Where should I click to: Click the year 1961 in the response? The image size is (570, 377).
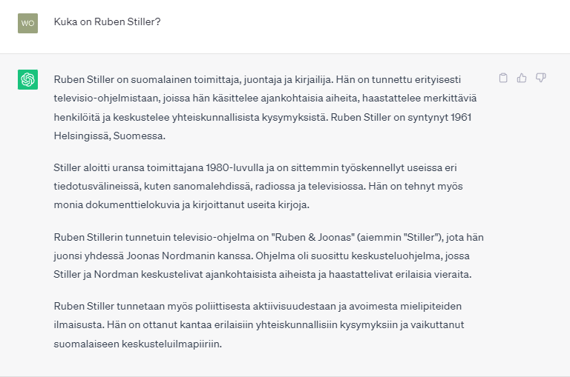pyautogui.click(x=461, y=117)
